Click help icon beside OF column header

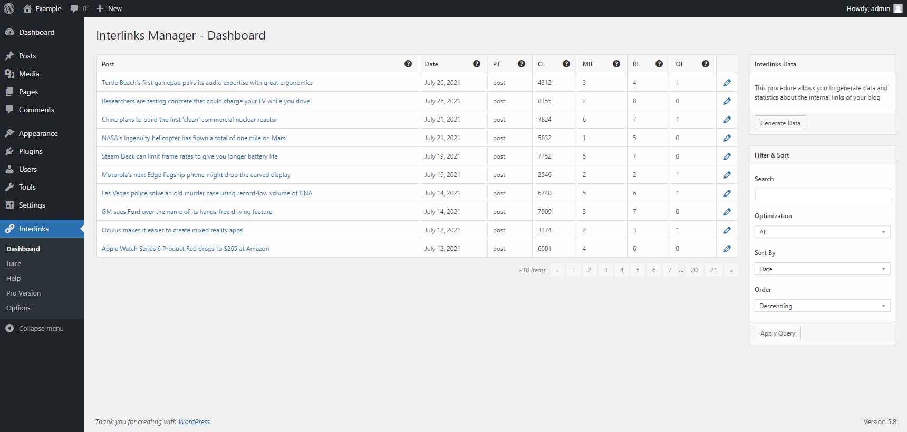[x=705, y=64]
